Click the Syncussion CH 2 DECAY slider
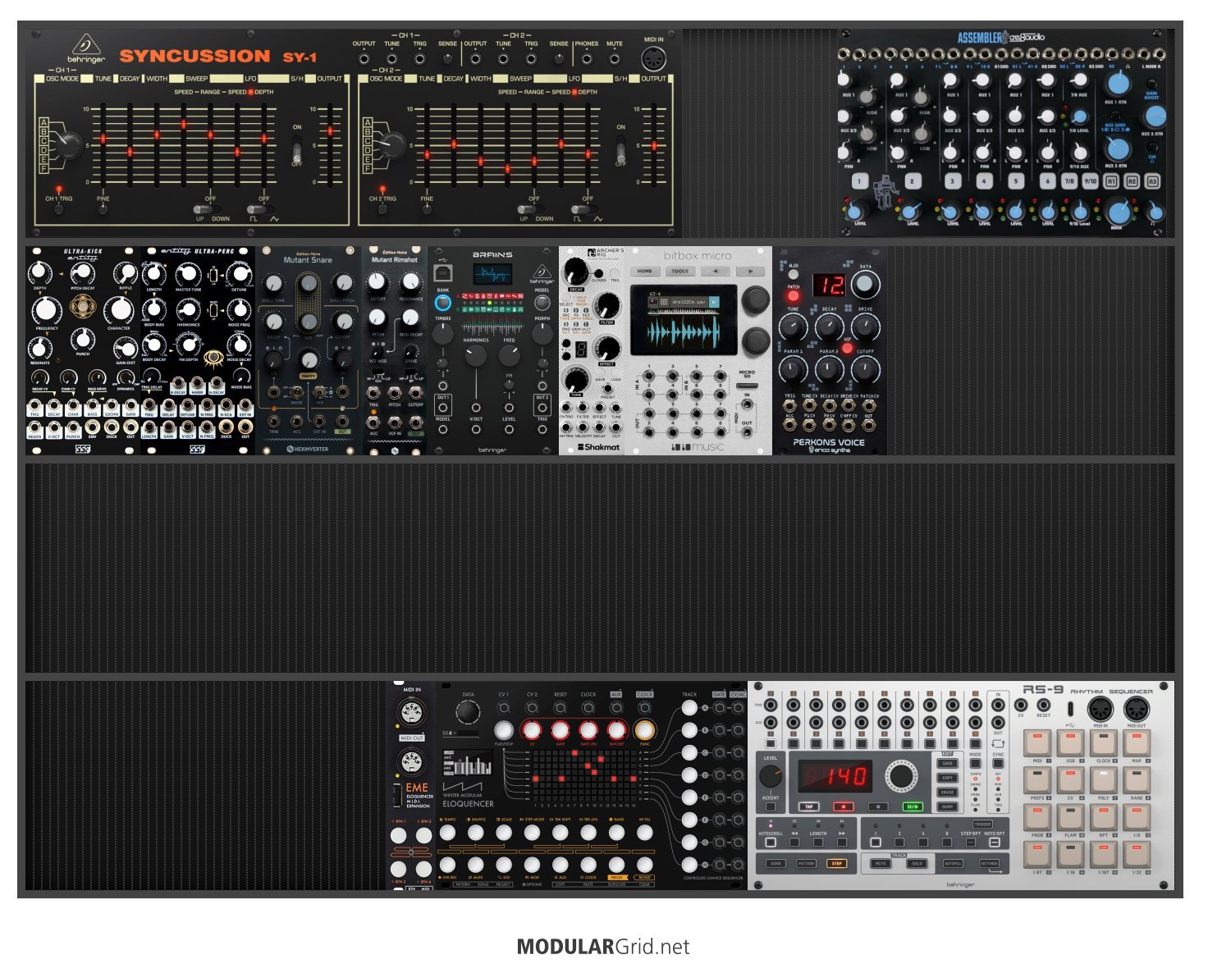 [453, 144]
